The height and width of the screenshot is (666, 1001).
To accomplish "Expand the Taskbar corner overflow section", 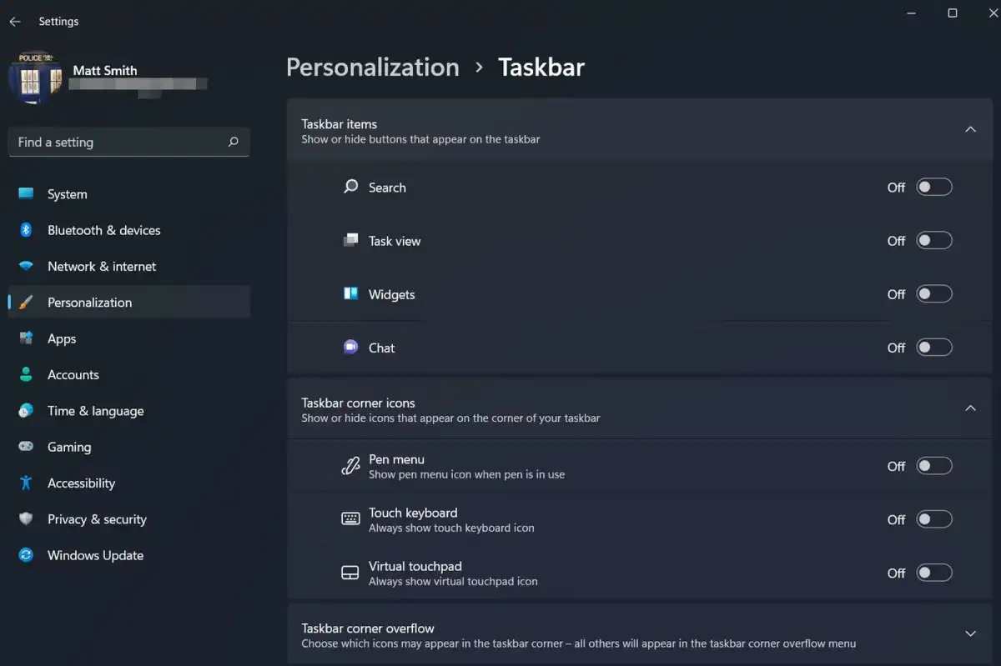I will pyautogui.click(x=970, y=633).
